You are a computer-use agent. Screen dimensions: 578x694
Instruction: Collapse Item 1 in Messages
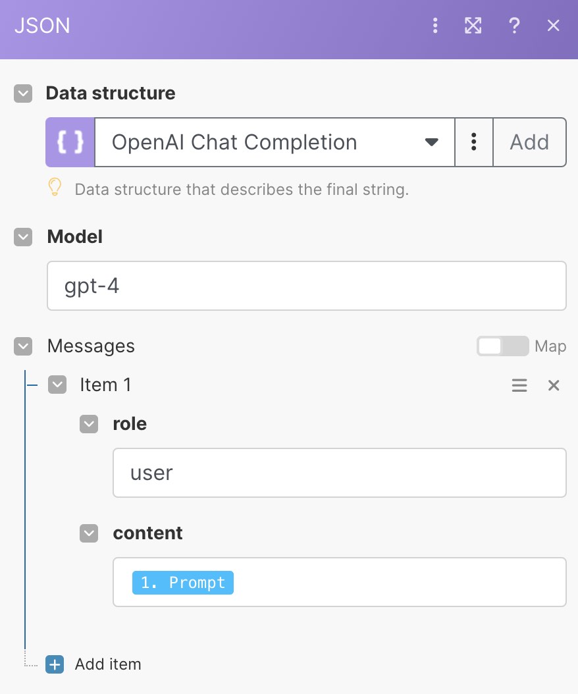click(x=57, y=385)
